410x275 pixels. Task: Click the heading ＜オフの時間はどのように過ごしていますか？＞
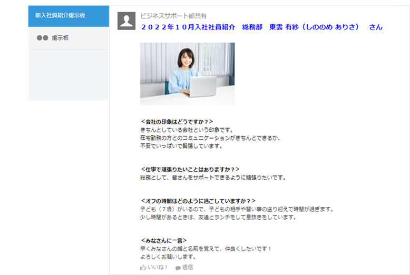[x=198, y=201]
